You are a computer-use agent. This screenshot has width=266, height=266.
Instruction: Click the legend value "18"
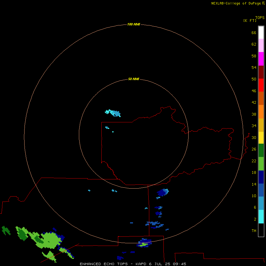pyautogui.click(x=254, y=173)
